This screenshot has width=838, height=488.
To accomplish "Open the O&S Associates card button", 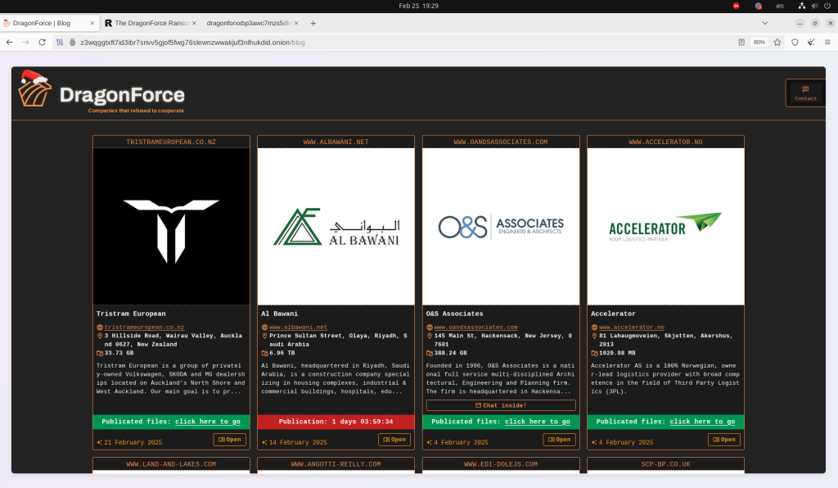I will (559, 440).
